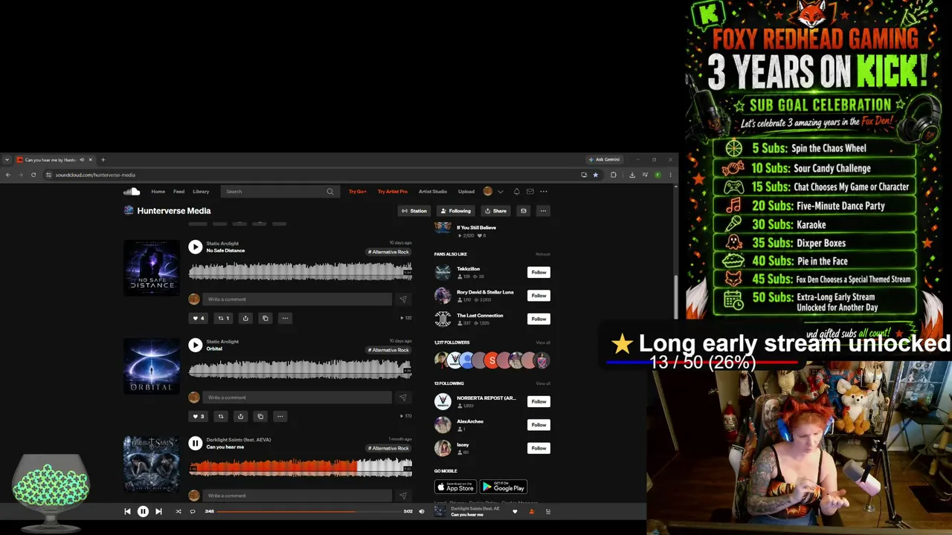This screenshot has width=952, height=535.
Task: Follow NORBERTA REPOST
Action: tap(538, 402)
